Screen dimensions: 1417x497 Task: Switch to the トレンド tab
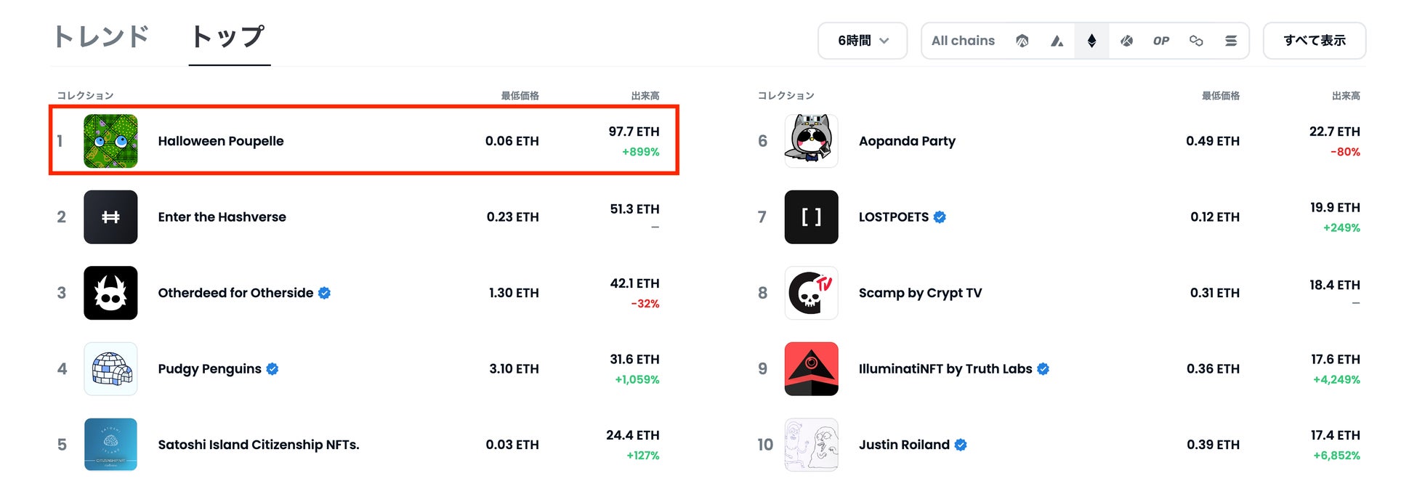102,36
